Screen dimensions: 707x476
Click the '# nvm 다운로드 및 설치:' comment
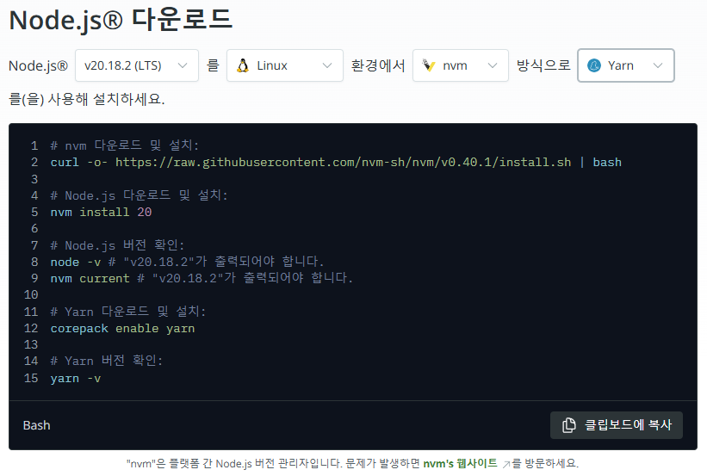tap(125, 145)
